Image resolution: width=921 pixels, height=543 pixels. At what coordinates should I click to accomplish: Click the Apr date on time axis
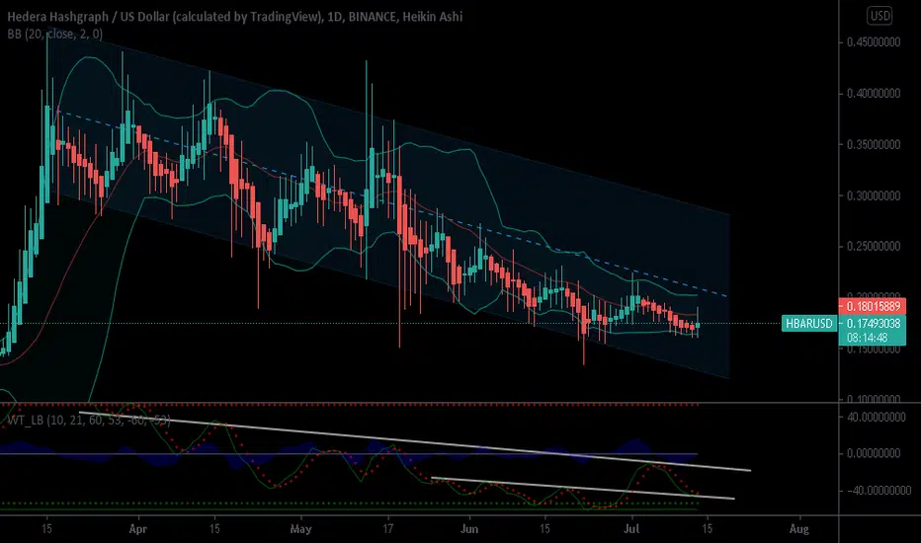137,529
